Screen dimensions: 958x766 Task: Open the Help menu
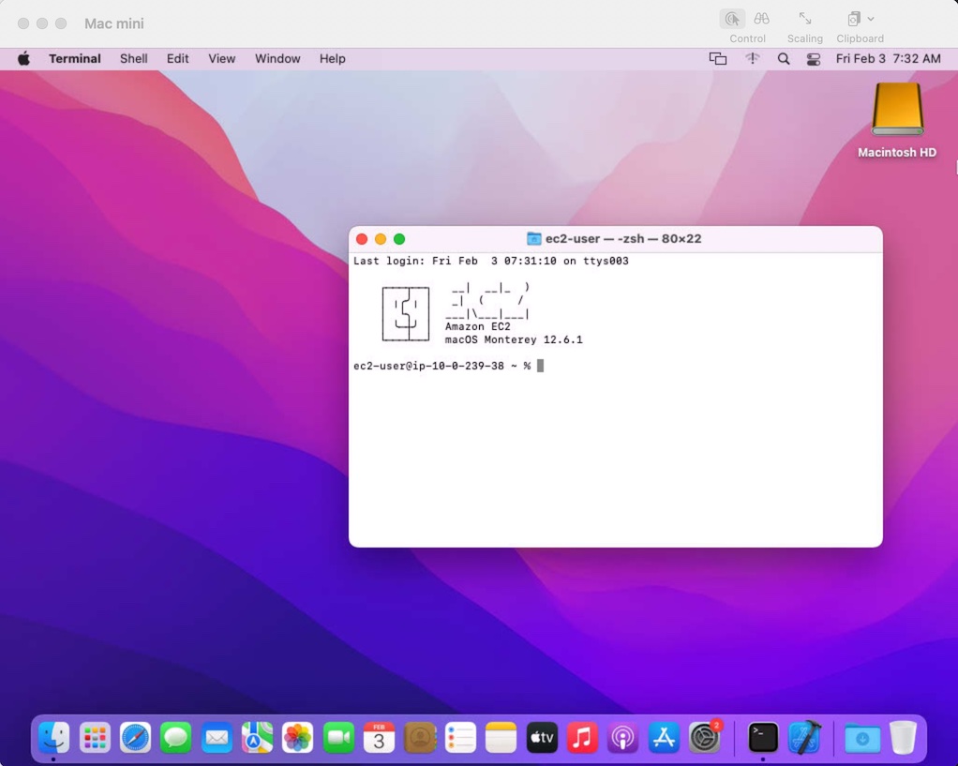333,59
